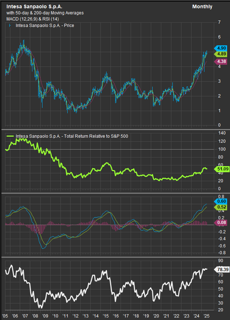230x320 pixels.
Task: Click the '06 year label on the time axis
Action: pyautogui.click(x=15, y=316)
